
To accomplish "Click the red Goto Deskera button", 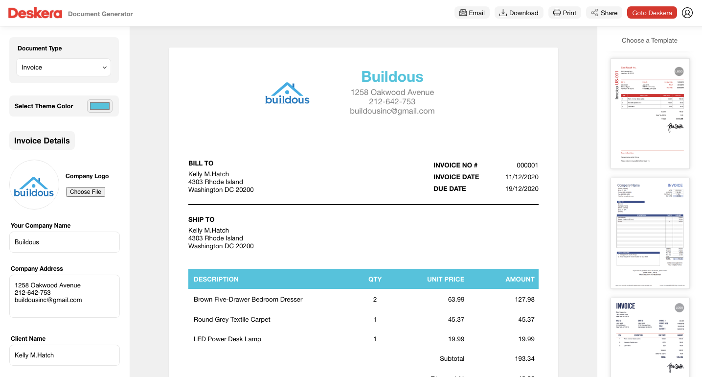I will coord(652,13).
